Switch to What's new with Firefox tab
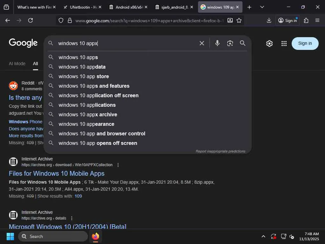Screen dimensions: 325x244 (x=34, y=7)
